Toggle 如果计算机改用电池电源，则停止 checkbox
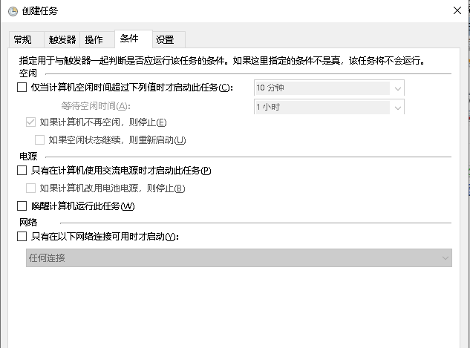 point(30,188)
